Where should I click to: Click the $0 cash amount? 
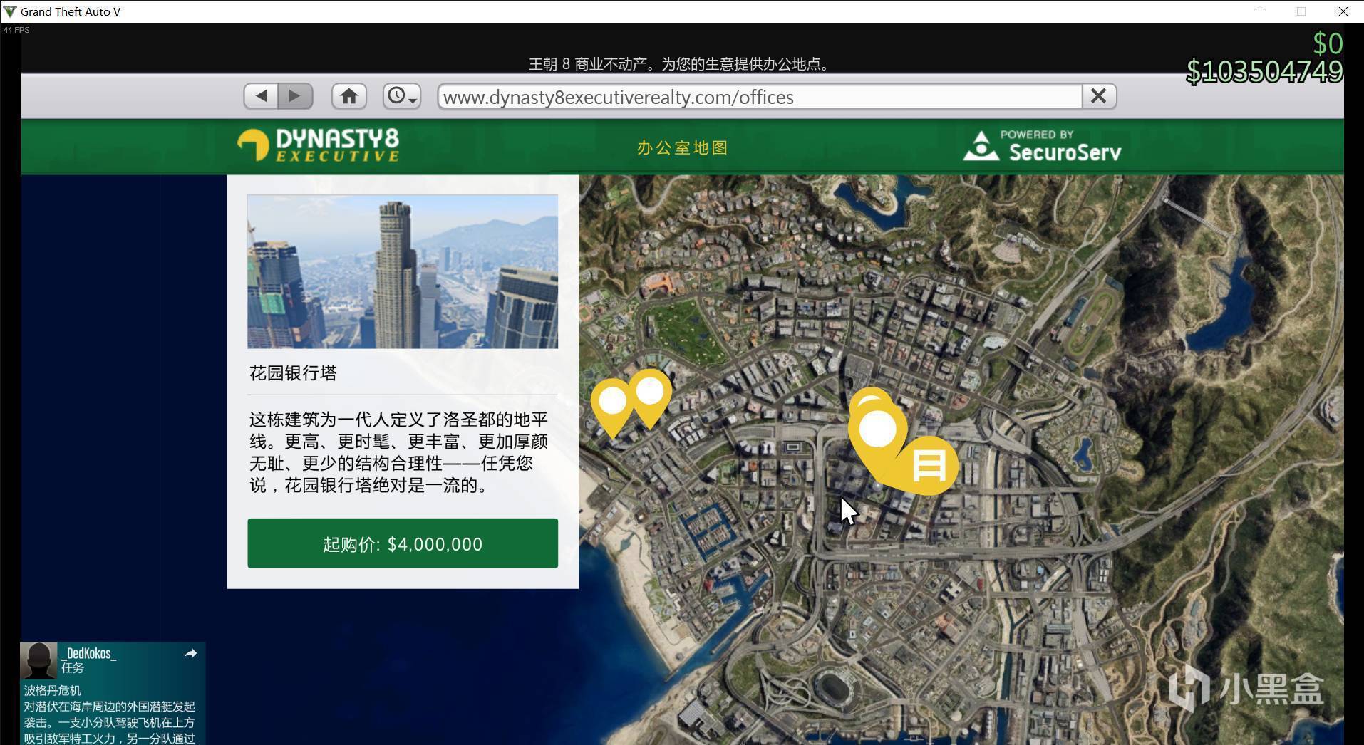[x=1328, y=43]
